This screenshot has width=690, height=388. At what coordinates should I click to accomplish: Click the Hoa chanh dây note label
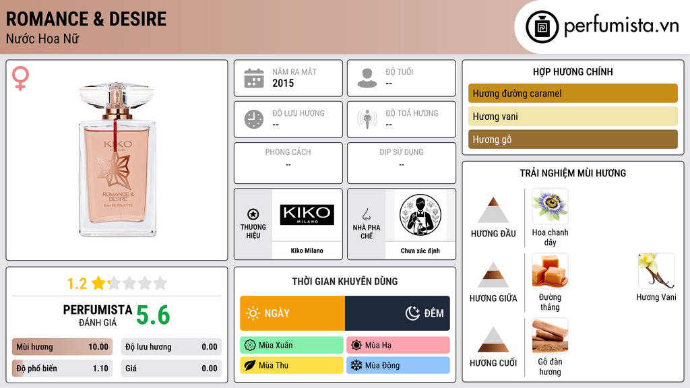[x=550, y=237]
